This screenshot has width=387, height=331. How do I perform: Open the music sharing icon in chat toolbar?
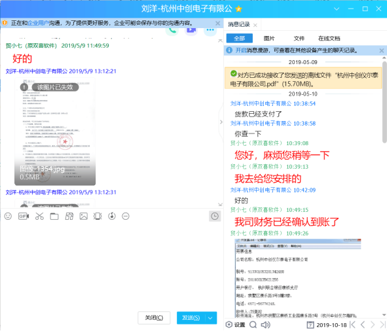[x=112, y=217]
